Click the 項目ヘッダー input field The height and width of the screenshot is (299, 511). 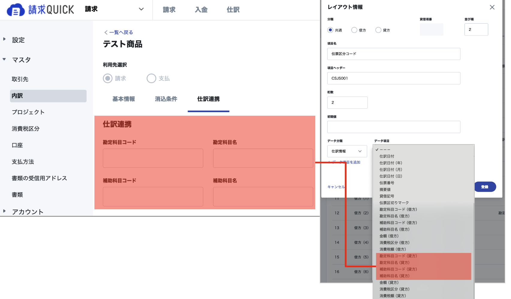pos(394,78)
